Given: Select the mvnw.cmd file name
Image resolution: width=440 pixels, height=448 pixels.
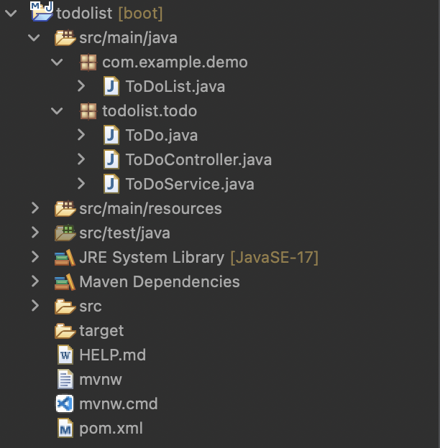Looking at the screenshot, I should 118,404.
